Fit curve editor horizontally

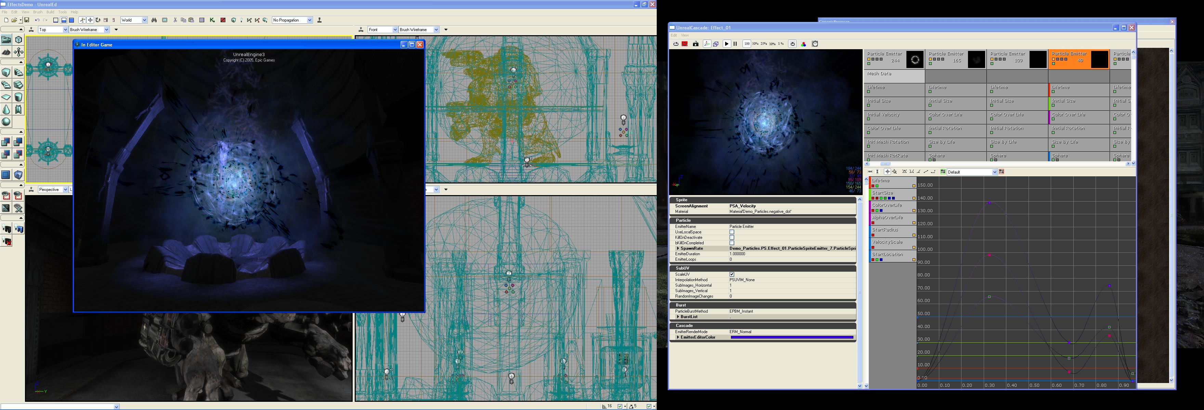pyautogui.click(x=870, y=172)
